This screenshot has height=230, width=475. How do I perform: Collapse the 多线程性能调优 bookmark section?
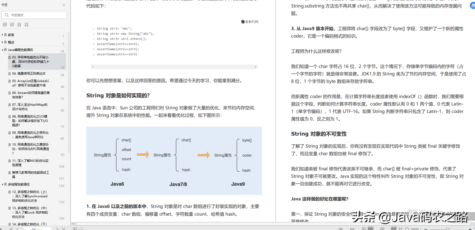pos(2,184)
